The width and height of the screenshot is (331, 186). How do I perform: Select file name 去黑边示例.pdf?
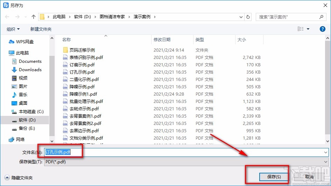(x=84, y=131)
